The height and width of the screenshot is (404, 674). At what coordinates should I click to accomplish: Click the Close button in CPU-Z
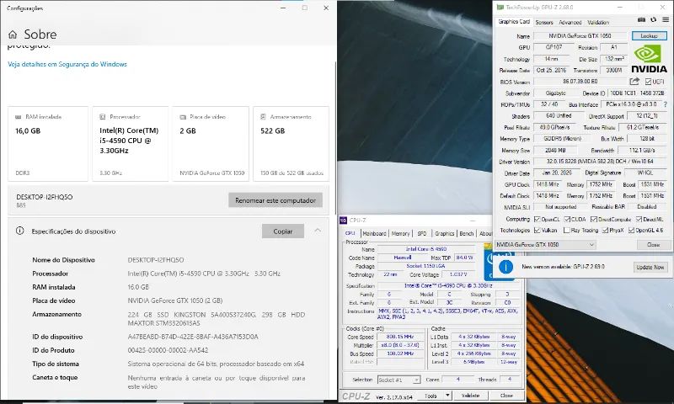506,395
